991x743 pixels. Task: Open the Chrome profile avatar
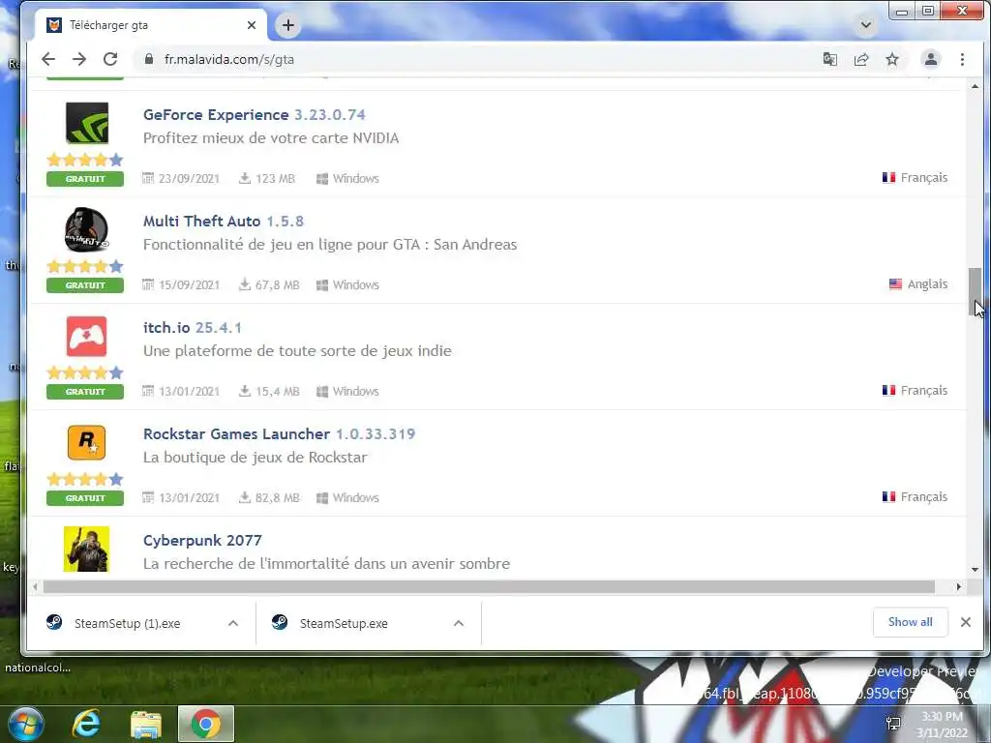(930, 59)
